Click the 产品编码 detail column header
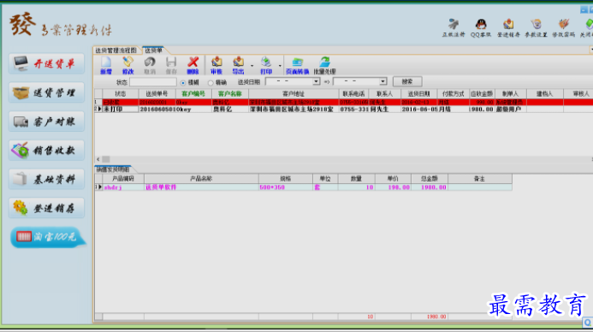593x332 pixels. (123, 179)
